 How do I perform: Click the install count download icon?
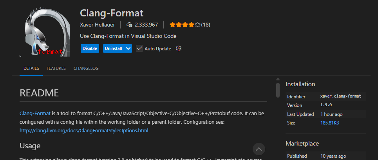click(x=129, y=25)
